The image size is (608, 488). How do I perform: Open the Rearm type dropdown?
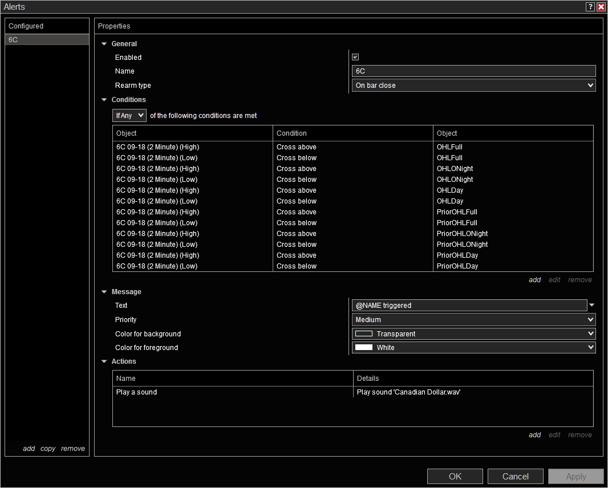click(x=473, y=86)
